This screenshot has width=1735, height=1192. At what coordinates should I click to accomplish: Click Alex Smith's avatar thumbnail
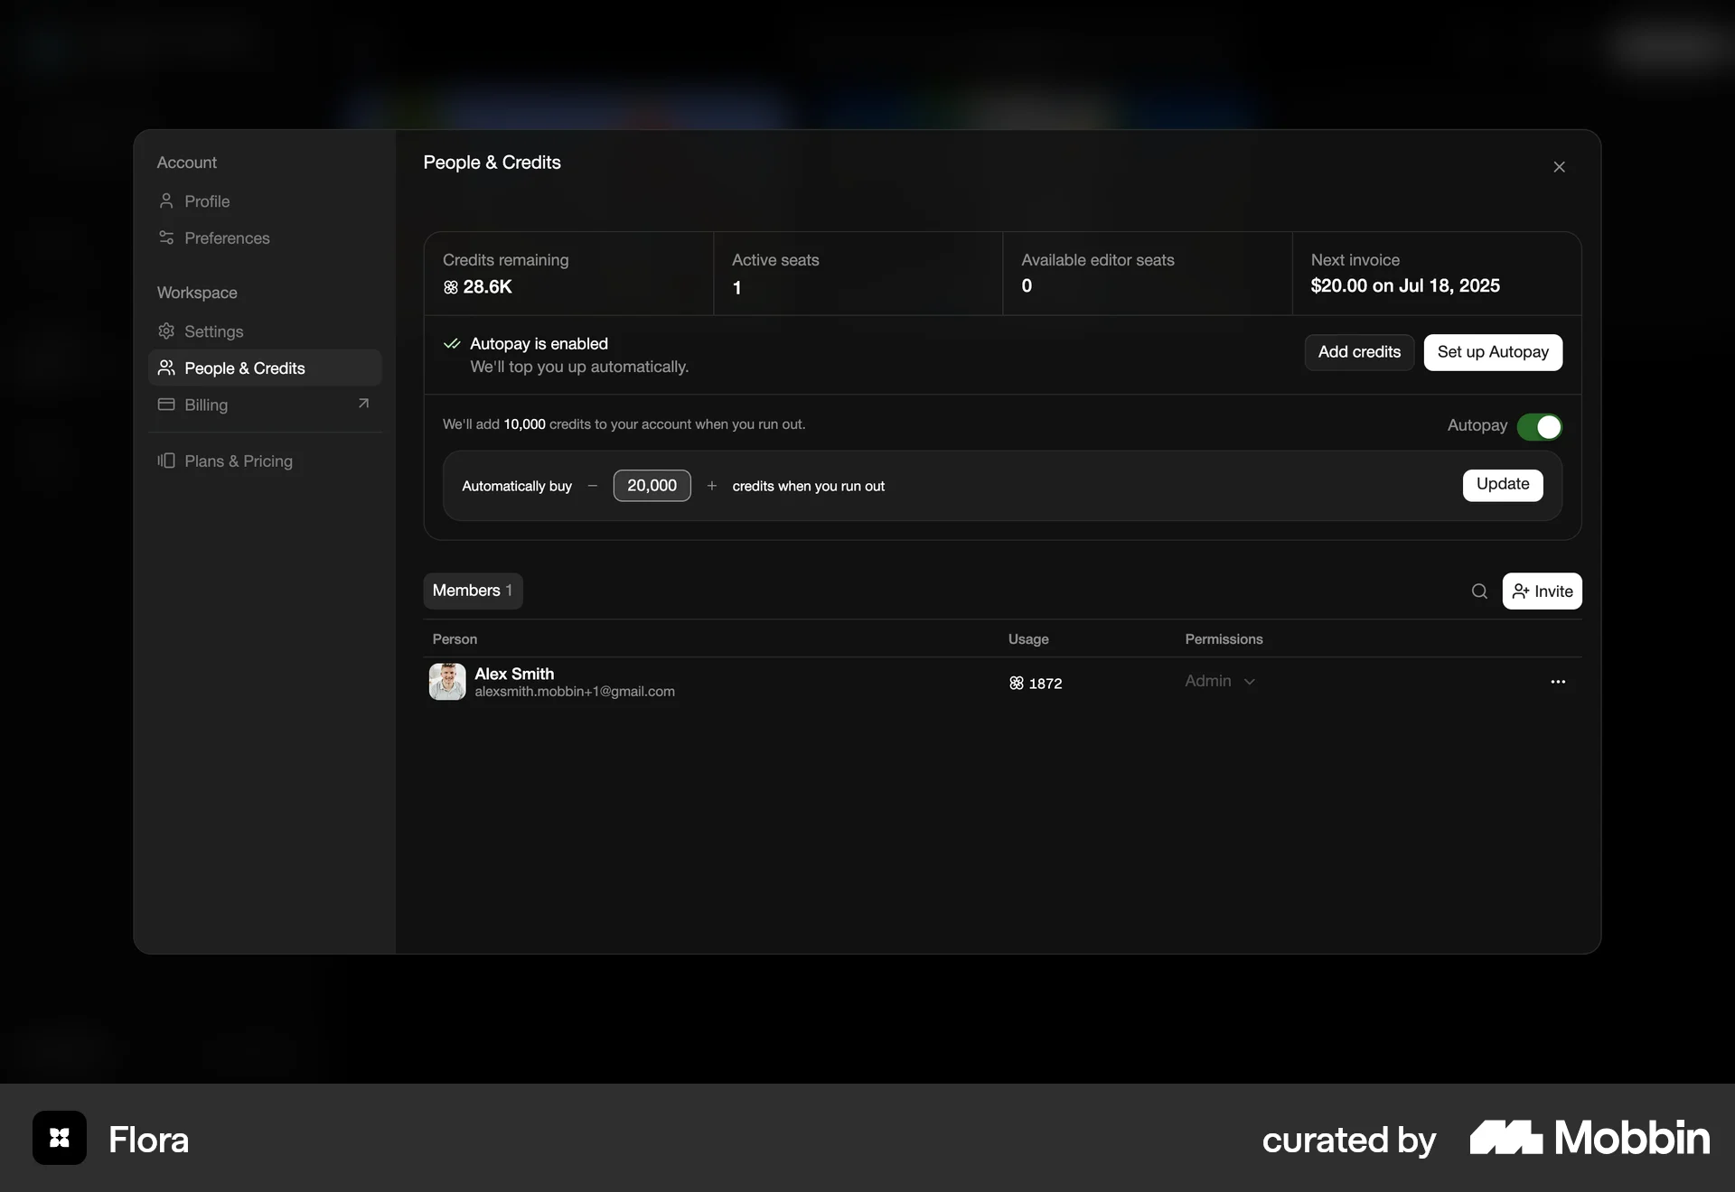(x=447, y=682)
